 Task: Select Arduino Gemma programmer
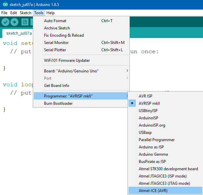[x=166, y=154]
